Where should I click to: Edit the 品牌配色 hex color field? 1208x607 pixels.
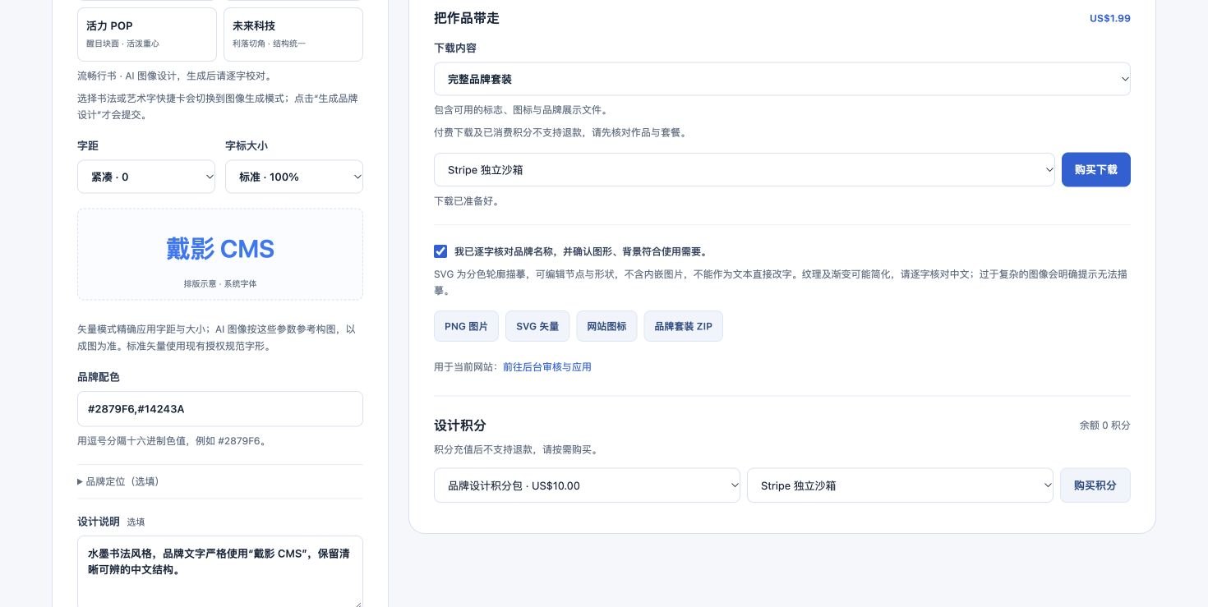(220, 408)
